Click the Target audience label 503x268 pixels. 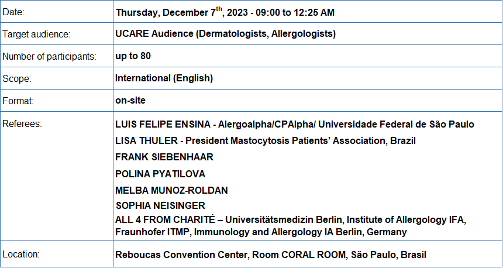click(x=36, y=34)
